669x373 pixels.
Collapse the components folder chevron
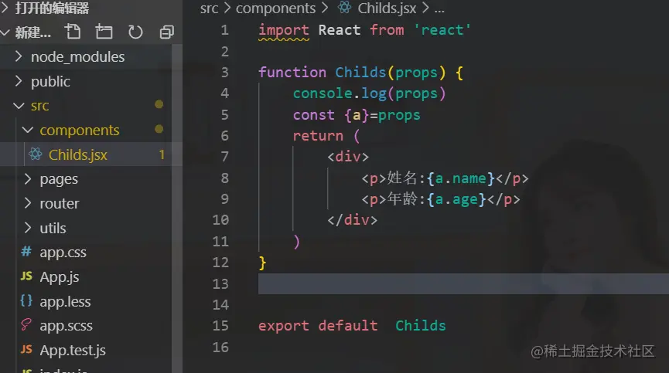[x=28, y=130]
